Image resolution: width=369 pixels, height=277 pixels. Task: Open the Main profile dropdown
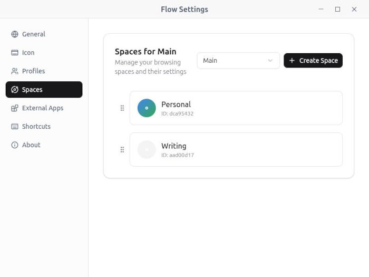click(238, 61)
